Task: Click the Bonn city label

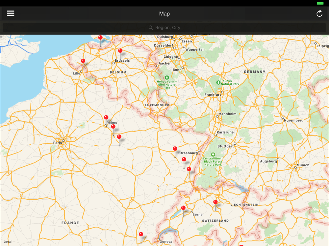Action: click(x=177, y=70)
